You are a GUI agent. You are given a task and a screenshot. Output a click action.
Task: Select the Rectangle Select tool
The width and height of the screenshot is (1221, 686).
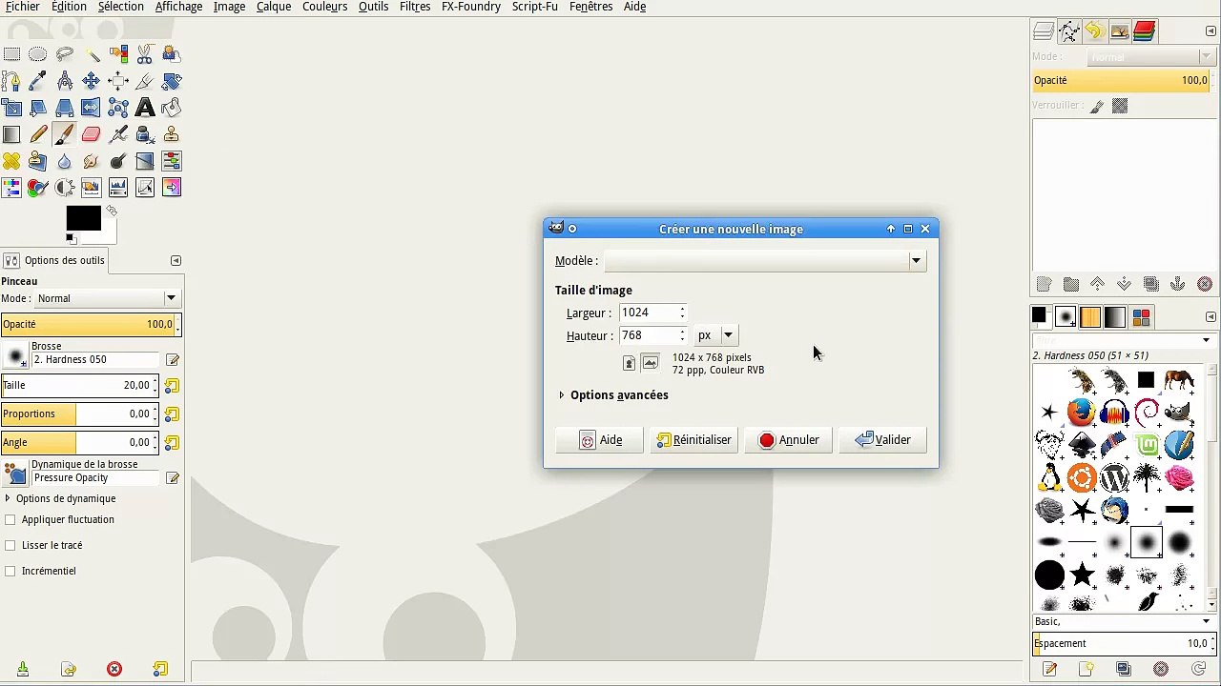[11, 54]
